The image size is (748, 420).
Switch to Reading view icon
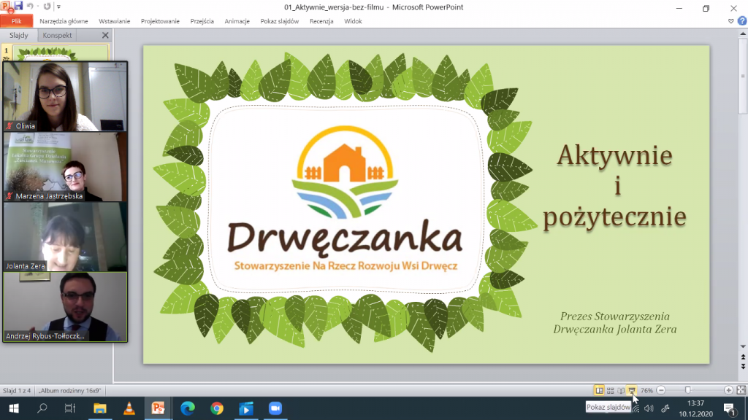[x=621, y=391]
